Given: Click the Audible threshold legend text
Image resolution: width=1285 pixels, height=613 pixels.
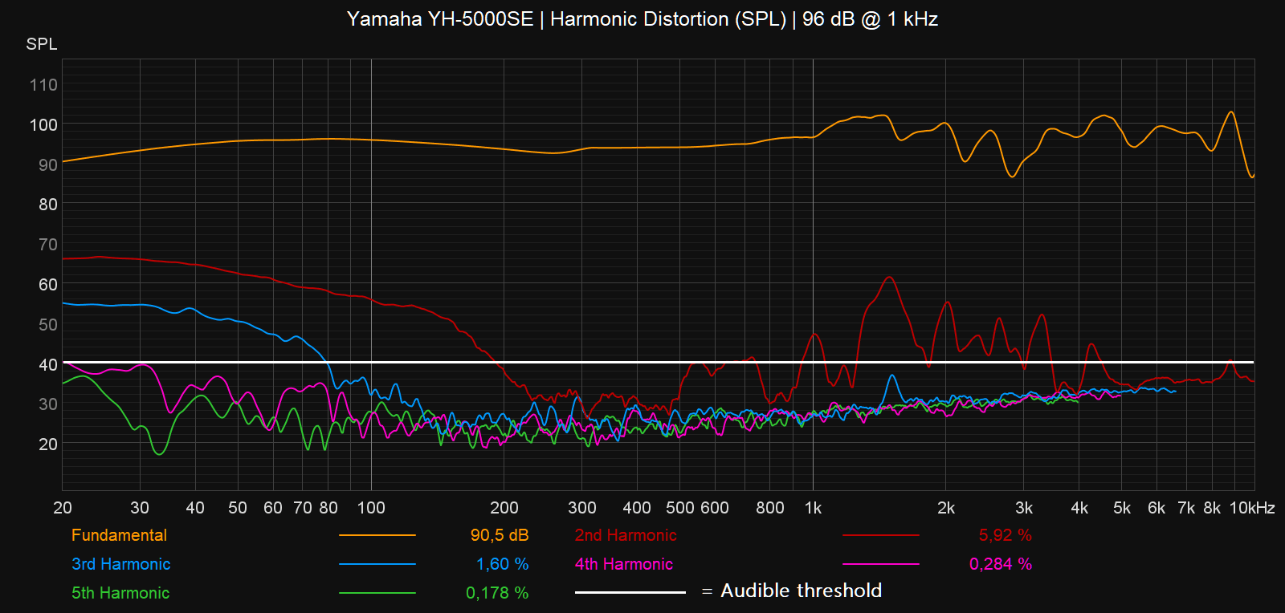Looking at the screenshot, I should pos(801,591).
